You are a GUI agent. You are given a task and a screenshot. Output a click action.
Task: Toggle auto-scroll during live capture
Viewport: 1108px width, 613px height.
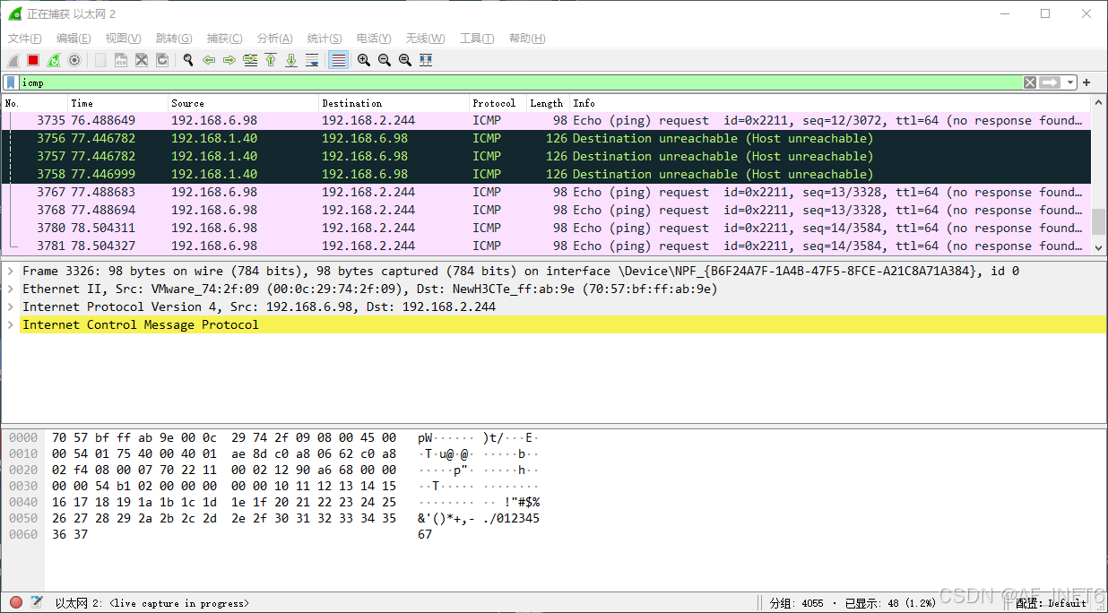click(312, 60)
